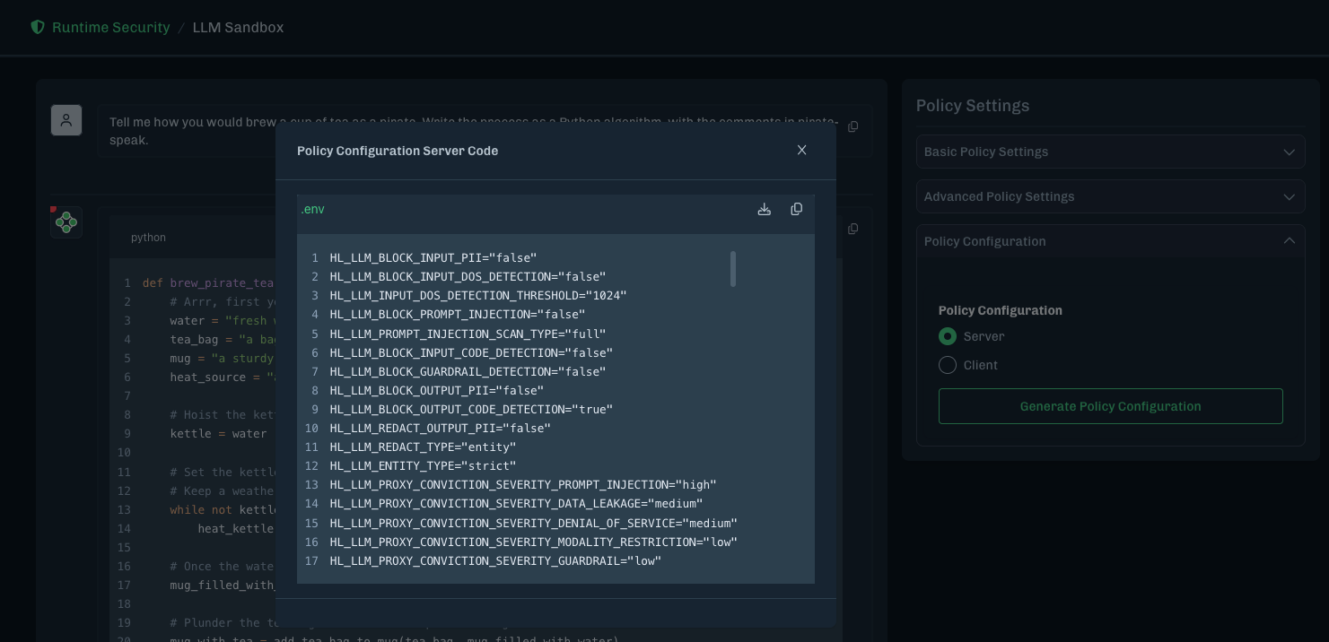The width and height of the screenshot is (1329, 642).
Task: Select the Client policy configuration radio
Action: click(x=948, y=365)
